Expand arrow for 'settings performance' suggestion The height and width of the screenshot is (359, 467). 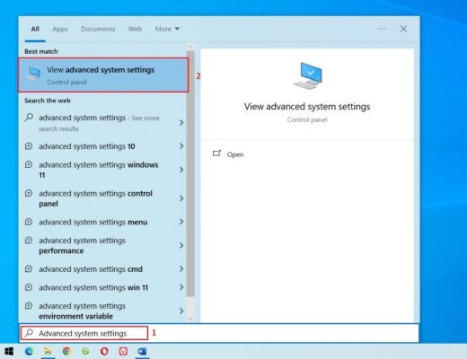[181, 245]
